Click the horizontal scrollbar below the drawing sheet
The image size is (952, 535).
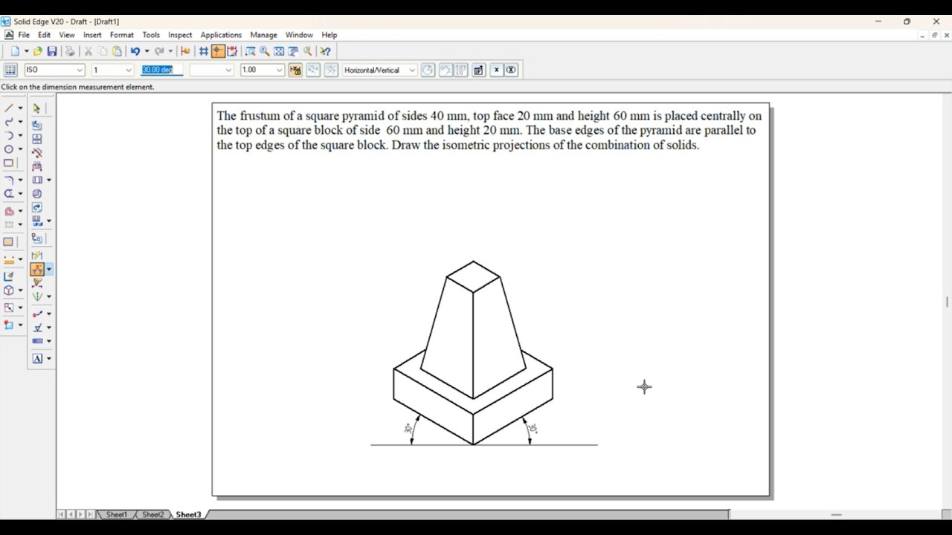click(x=470, y=514)
